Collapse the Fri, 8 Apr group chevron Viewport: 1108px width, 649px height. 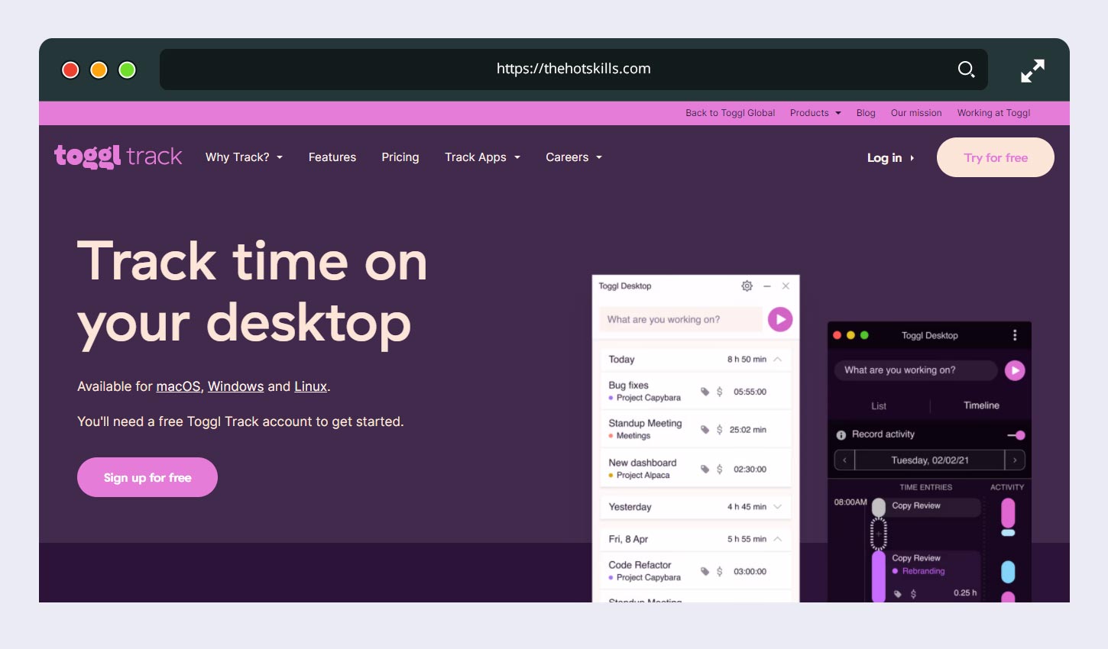tap(777, 538)
